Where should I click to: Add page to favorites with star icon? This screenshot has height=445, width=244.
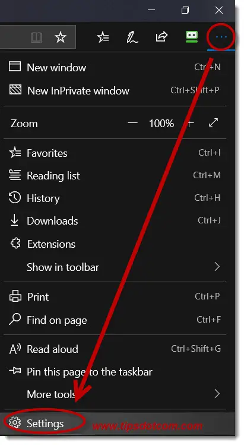click(x=60, y=37)
